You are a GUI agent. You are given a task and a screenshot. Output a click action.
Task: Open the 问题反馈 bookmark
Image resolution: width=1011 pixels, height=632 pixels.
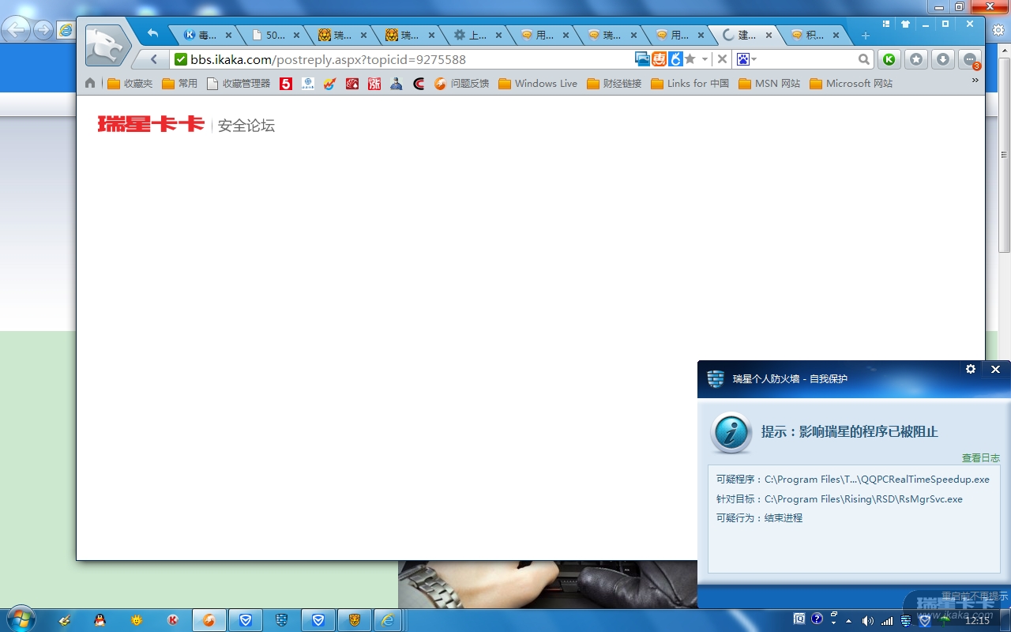coord(462,83)
